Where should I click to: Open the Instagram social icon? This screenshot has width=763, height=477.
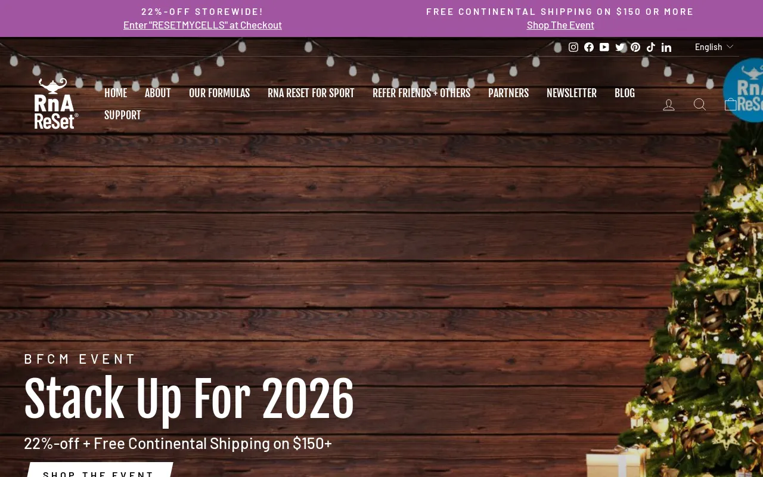pos(573,47)
